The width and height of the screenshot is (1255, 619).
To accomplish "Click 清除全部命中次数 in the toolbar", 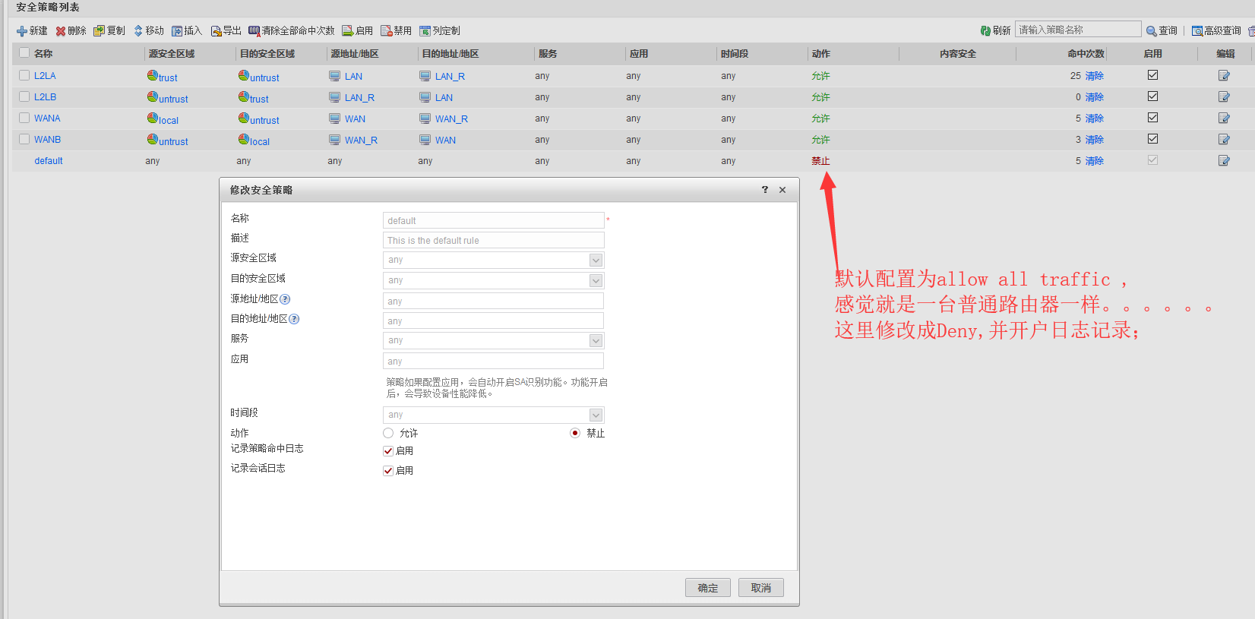I will (x=292, y=31).
